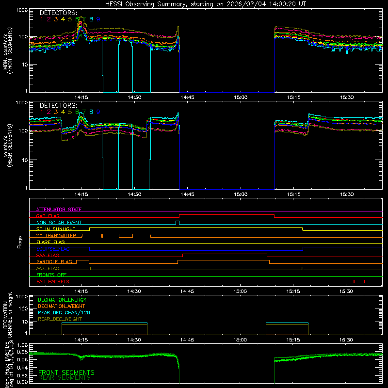Select red detector 1 in rear segments legend
This screenshot has height=388, width=388.
(x=42, y=112)
